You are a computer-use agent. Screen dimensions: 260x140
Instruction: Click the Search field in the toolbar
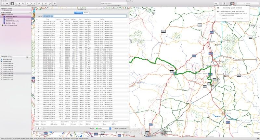[x=248, y=3]
